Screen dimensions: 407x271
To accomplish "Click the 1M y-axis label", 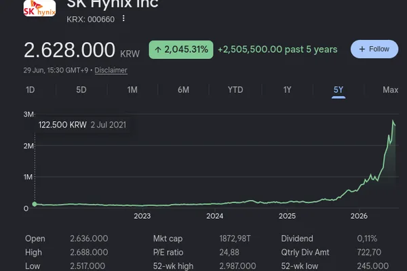I will coord(28,177).
